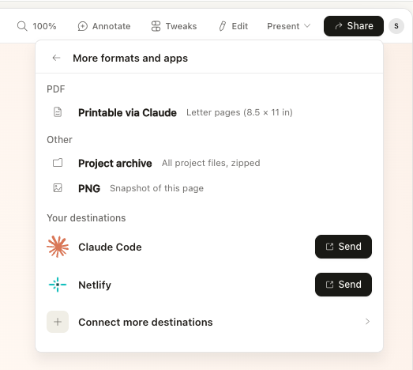The height and width of the screenshot is (370, 413).
Task: Export as PNG snapshot
Action: (209, 188)
